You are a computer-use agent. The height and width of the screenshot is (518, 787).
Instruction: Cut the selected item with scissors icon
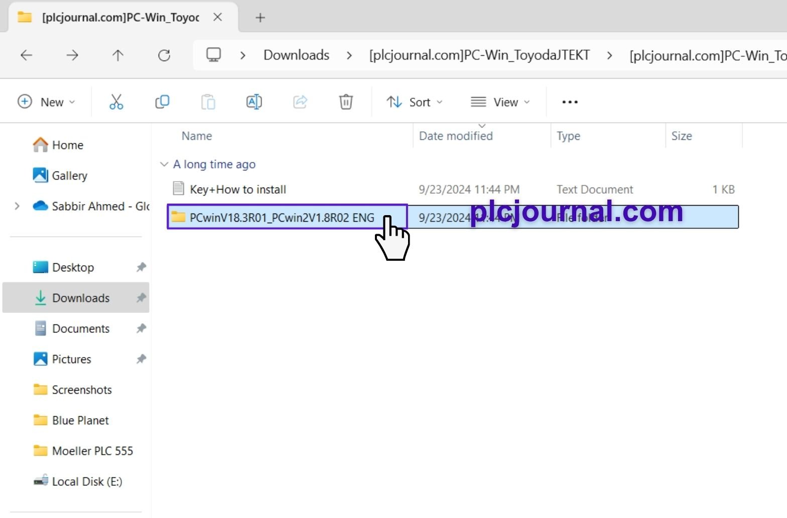point(116,102)
